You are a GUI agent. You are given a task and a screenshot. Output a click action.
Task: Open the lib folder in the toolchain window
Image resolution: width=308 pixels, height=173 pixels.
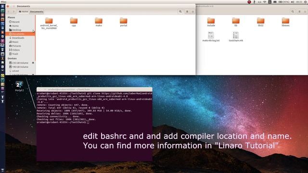tap(236, 22)
